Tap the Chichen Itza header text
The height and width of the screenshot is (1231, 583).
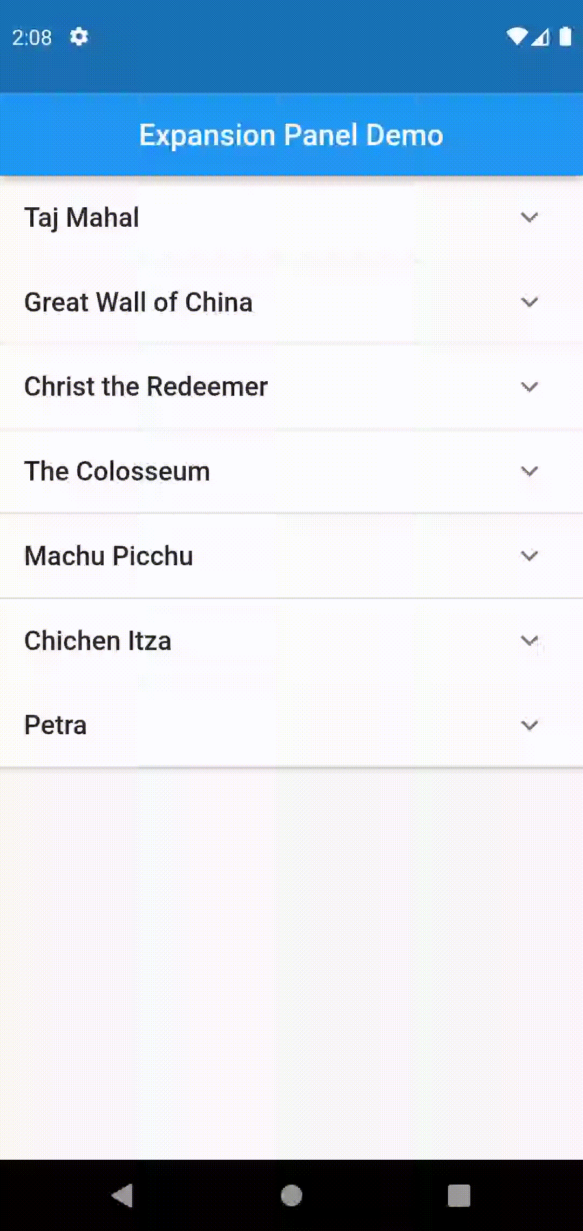point(98,641)
